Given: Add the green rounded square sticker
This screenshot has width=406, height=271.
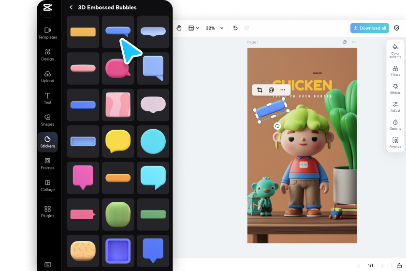Looking at the screenshot, I should pyautogui.click(x=118, y=215).
